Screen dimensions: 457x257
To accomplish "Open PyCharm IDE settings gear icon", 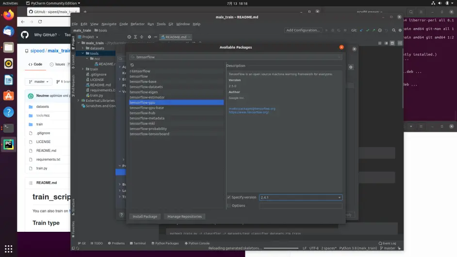I will click(x=400, y=30).
